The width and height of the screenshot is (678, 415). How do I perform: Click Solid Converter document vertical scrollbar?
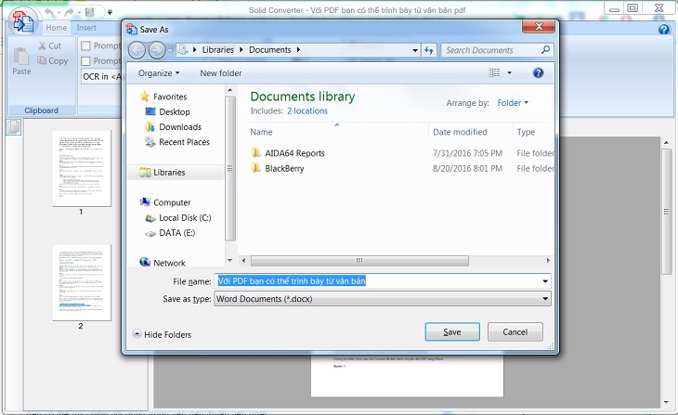666,212
